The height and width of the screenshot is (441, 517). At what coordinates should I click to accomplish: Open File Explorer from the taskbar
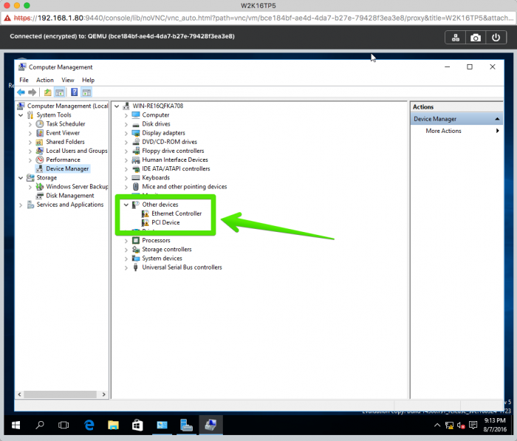(113, 425)
